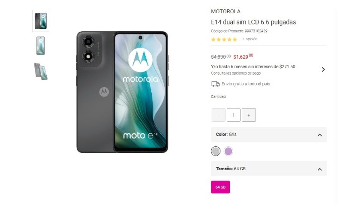Open payment options chevron arrow

pos(323,69)
